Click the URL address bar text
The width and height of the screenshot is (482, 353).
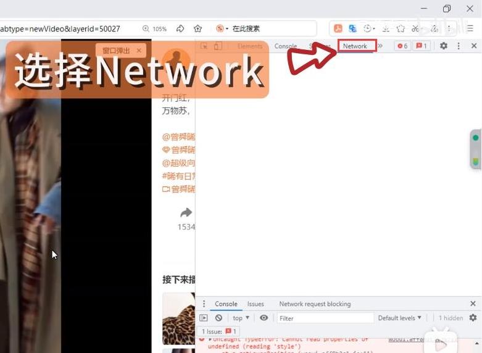click(60, 29)
